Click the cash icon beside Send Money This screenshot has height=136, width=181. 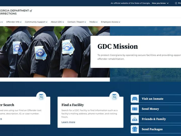(135, 109)
